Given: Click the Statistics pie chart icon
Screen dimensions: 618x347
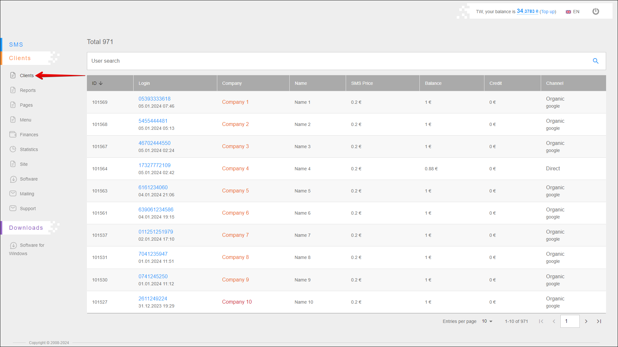Looking at the screenshot, I should coord(13,149).
